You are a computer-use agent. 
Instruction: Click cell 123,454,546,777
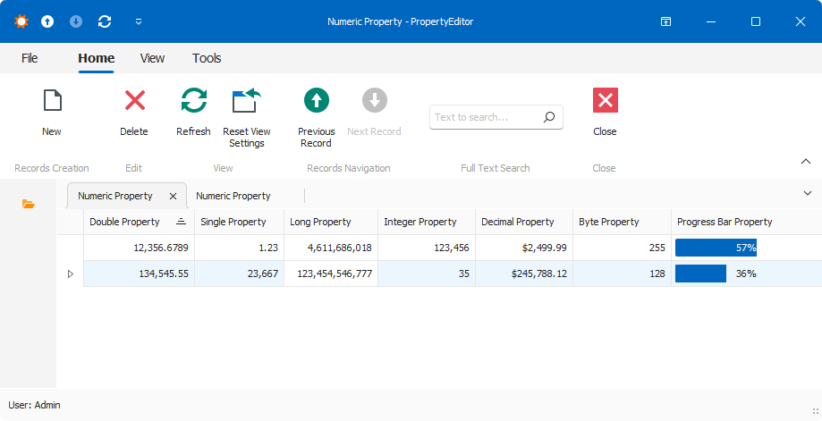331,274
